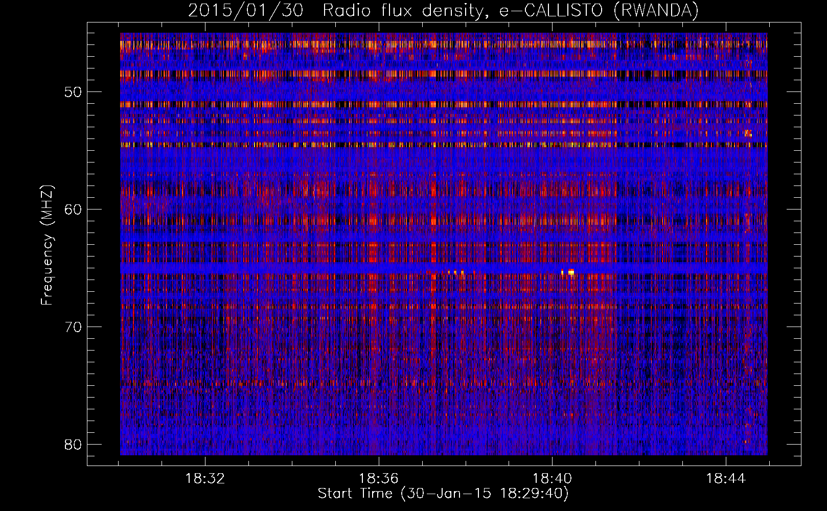Click the (RWANDA) station name in the title
827x511 pixels.
coord(655,10)
